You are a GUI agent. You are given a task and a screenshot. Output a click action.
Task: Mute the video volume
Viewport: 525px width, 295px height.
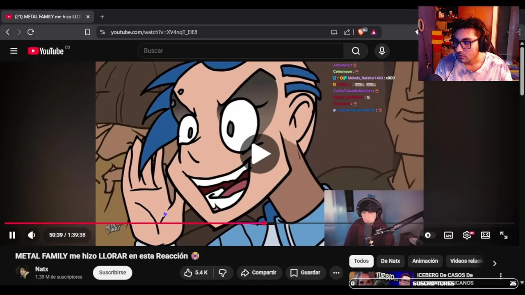[x=32, y=235]
